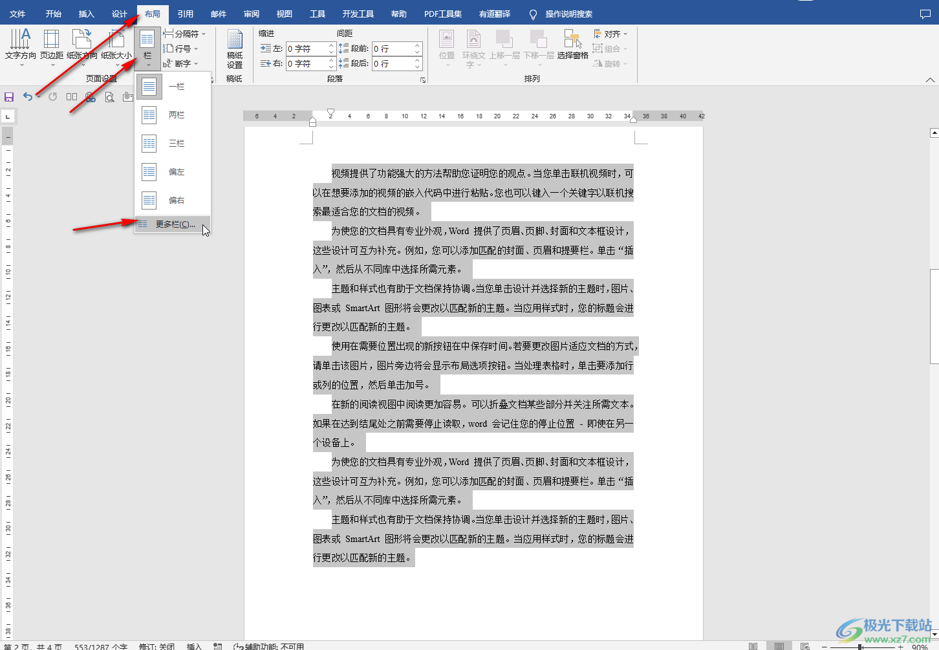Click the purple Save icon in quick toolbar
The width and height of the screenshot is (939, 650).
(x=9, y=97)
